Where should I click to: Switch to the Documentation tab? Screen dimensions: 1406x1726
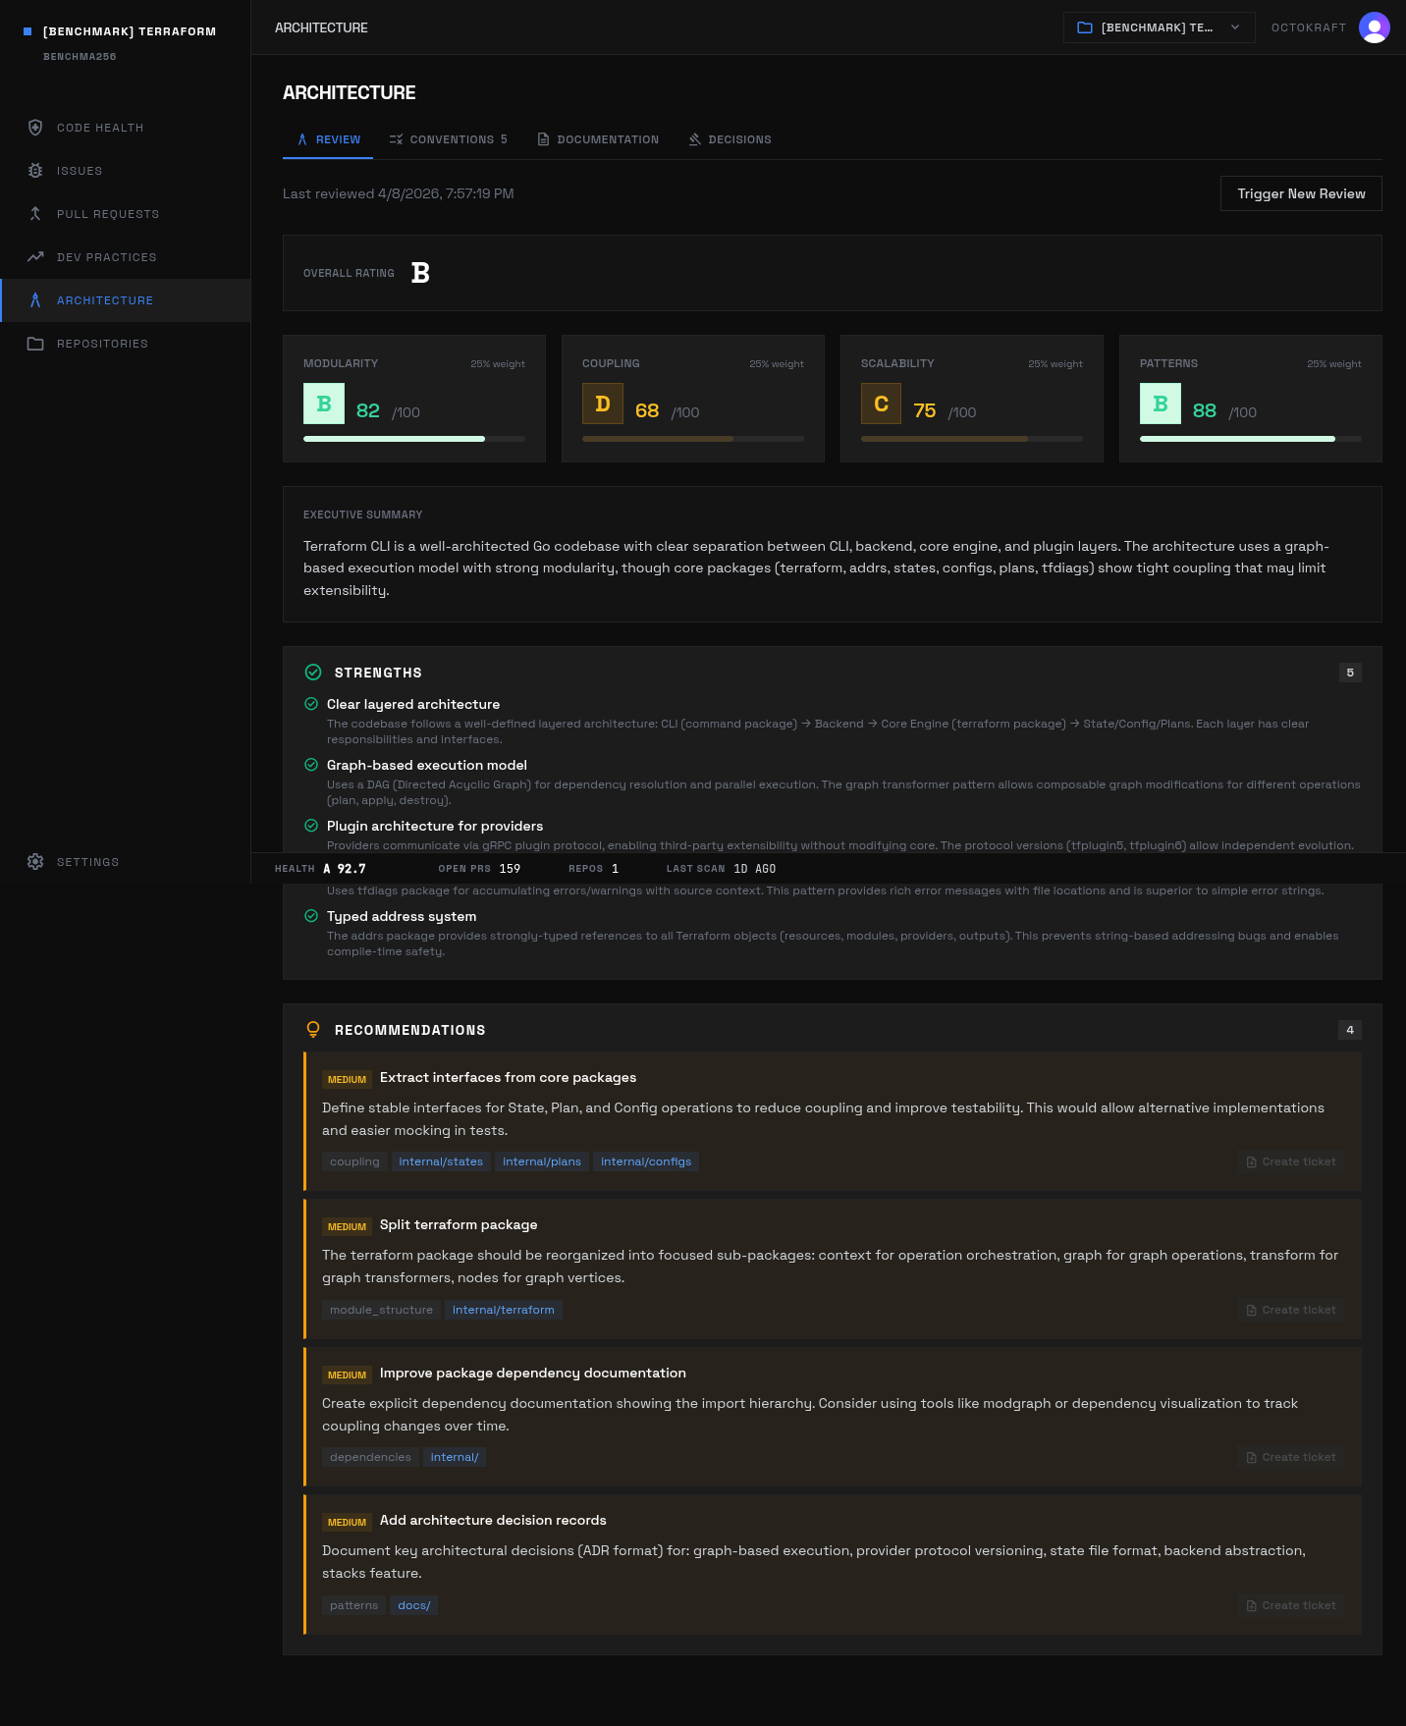597,139
